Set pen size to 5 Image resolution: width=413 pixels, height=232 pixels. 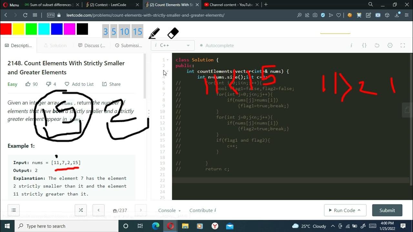pos(114,32)
